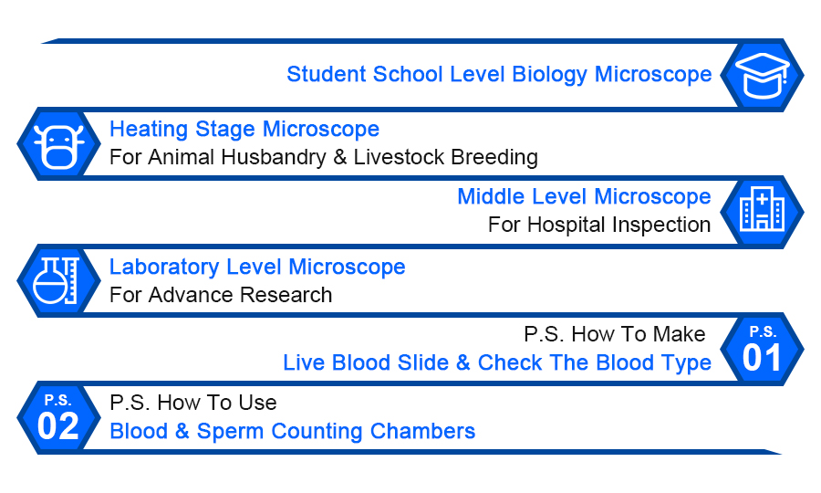
Task: Click the P.S. How To Make text
Action: 615,334
